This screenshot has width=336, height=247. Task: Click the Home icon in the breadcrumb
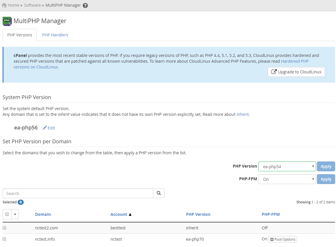tap(4, 5)
